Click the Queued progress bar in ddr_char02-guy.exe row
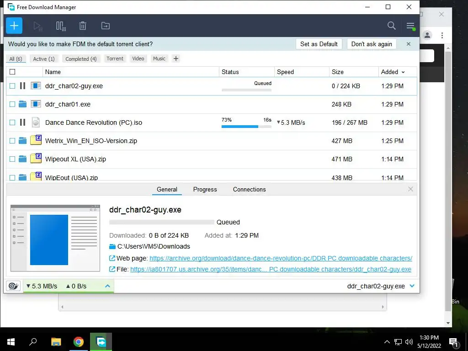The image size is (468, 351). [246, 90]
